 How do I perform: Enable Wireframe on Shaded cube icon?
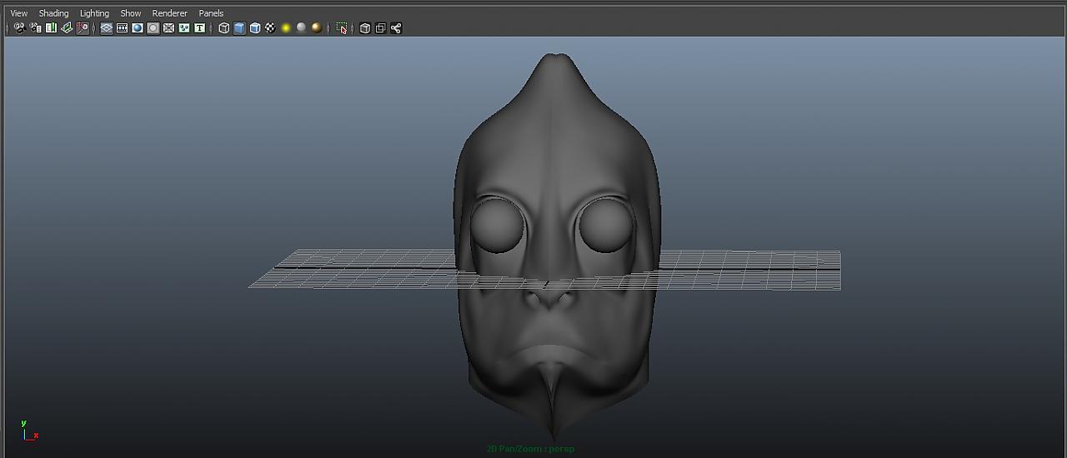(x=255, y=28)
